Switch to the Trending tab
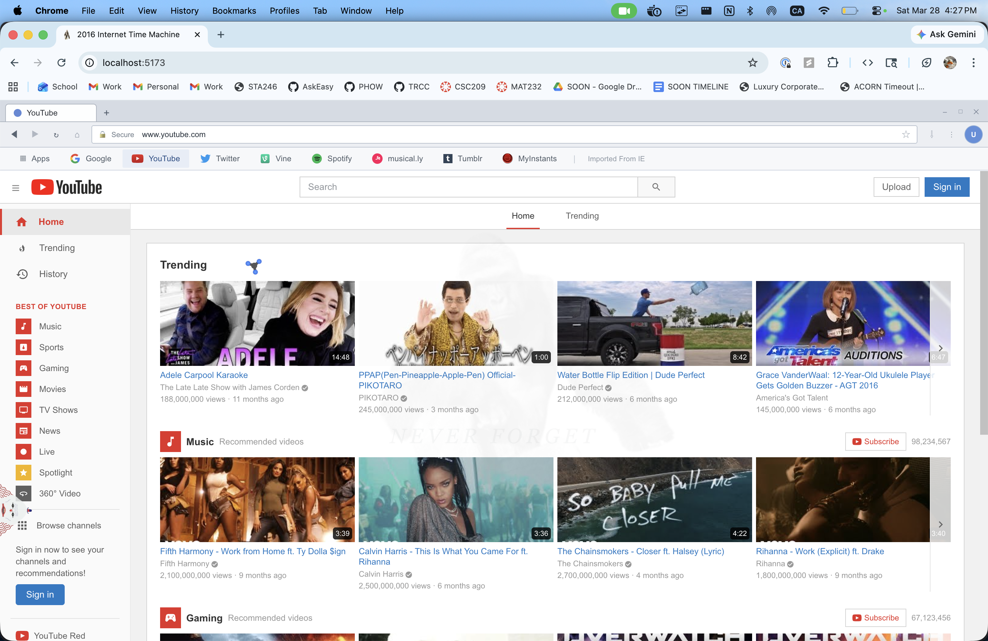 click(x=582, y=216)
